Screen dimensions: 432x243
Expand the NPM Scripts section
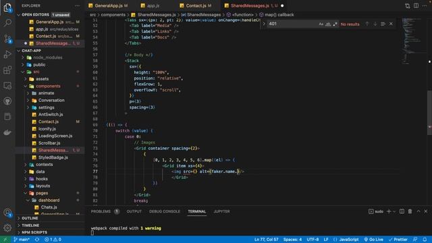(50, 232)
